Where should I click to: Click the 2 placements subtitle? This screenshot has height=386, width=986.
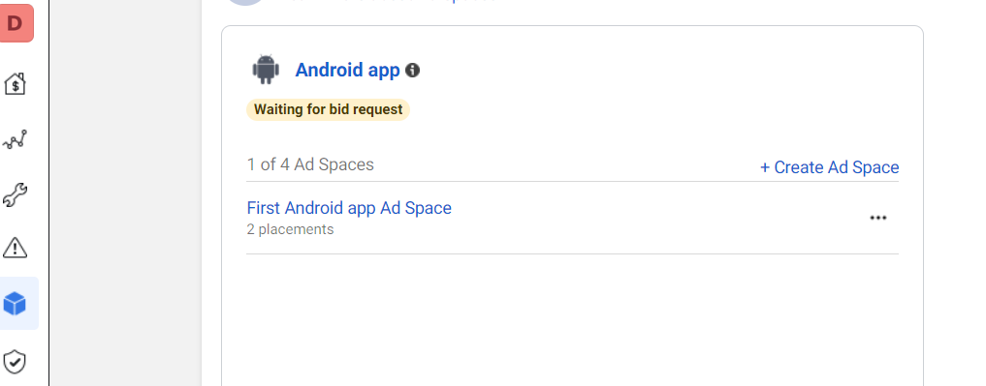290,229
